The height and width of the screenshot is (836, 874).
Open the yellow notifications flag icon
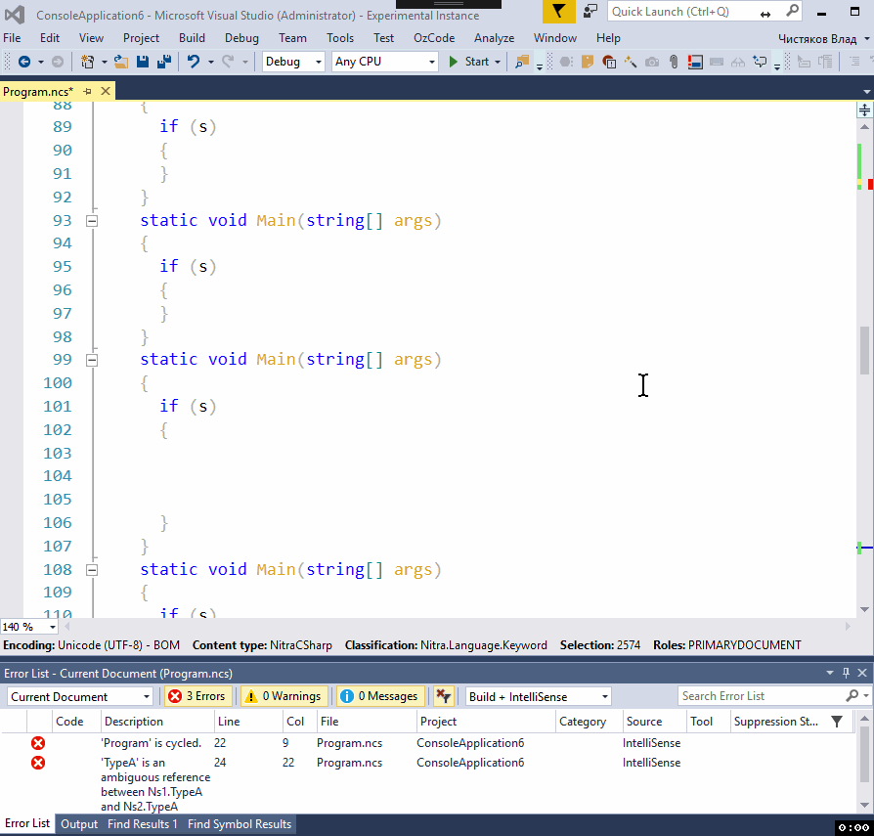[558, 11]
